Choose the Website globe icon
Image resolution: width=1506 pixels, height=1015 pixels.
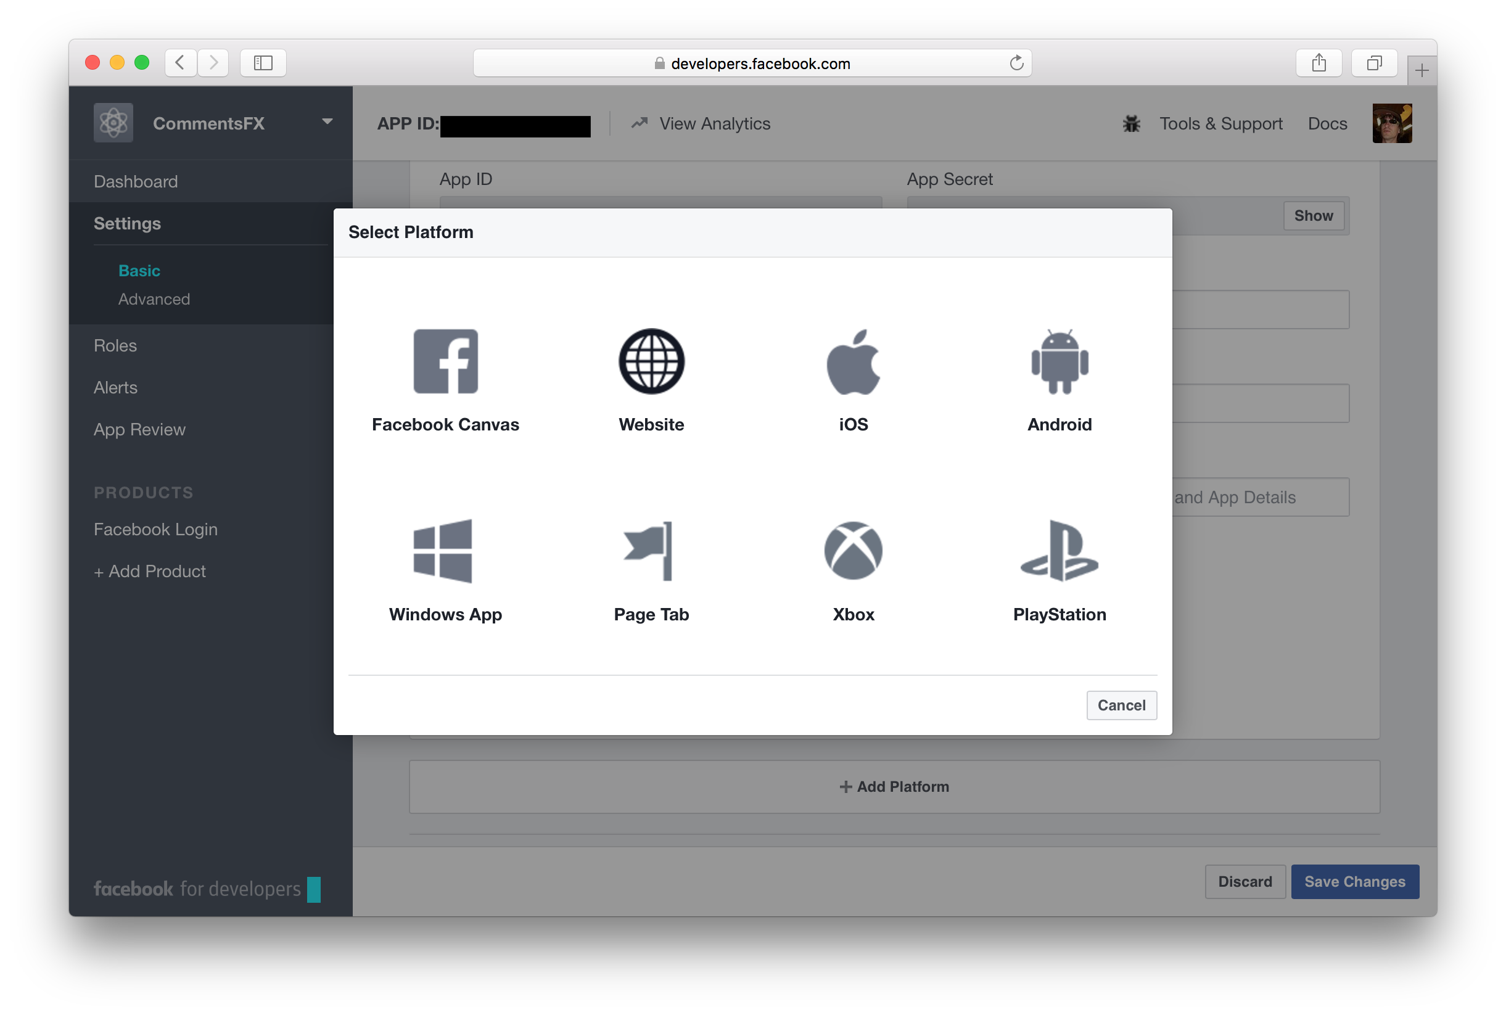[x=651, y=361]
